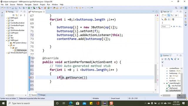Open the Source menu
188x106 pixels.
click(12, 4)
